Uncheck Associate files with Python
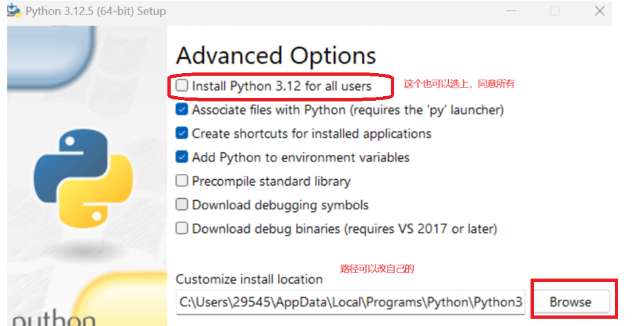This screenshot has height=326, width=634. coord(182,109)
